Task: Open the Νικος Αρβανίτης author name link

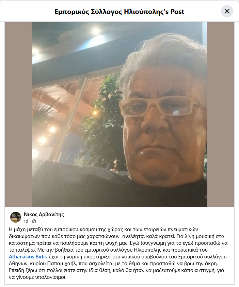Action: tap(44, 214)
